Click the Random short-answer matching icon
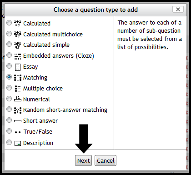This screenshot has width=191, height=175. pyautogui.click(x=18, y=110)
